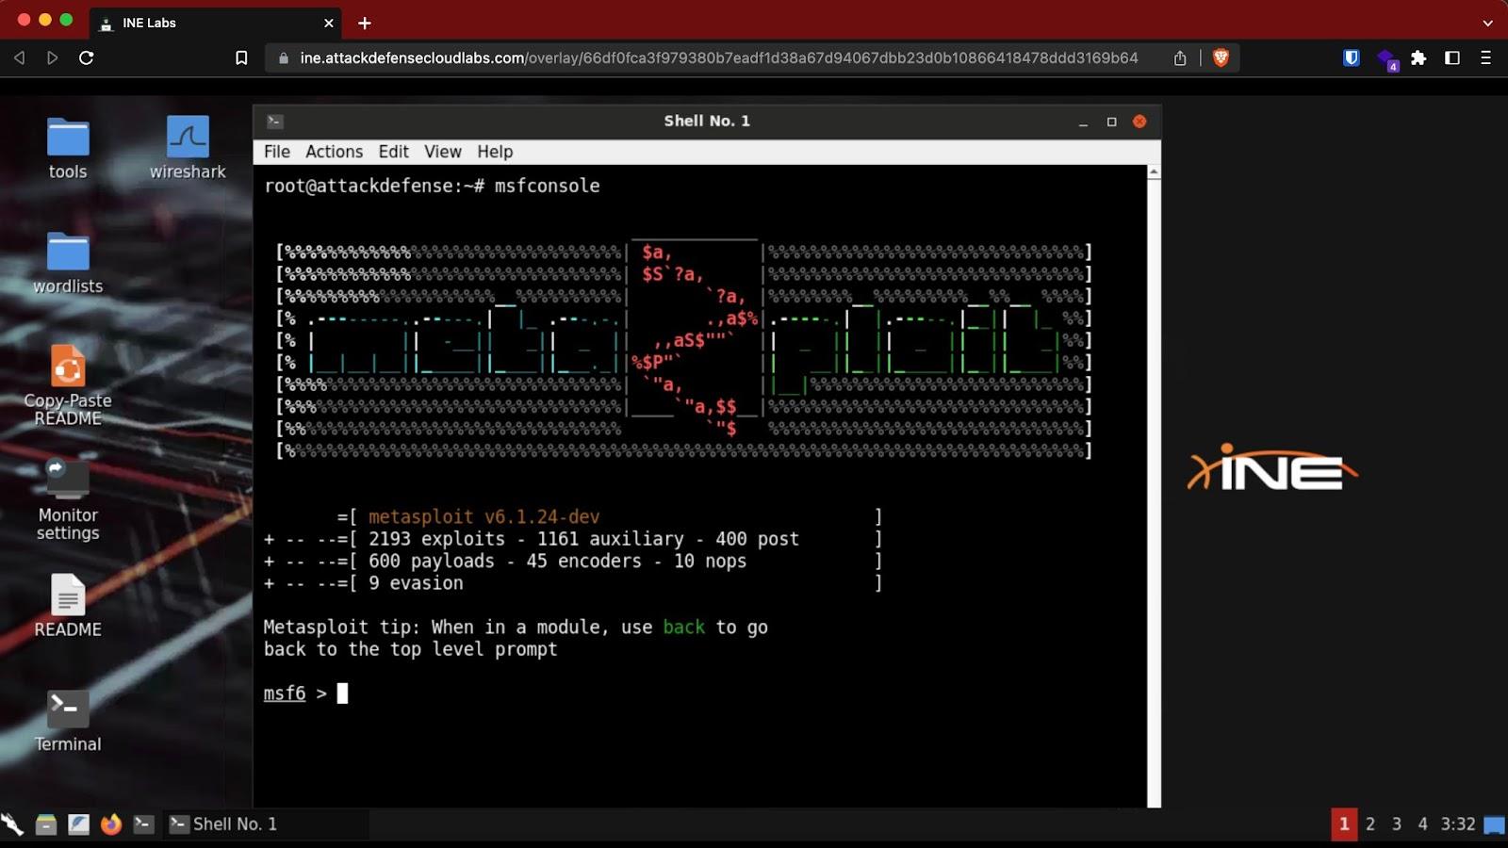Screen dimensions: 1508x848
Task: Click the 'msfconsole' command text
Action: point(548,186)
